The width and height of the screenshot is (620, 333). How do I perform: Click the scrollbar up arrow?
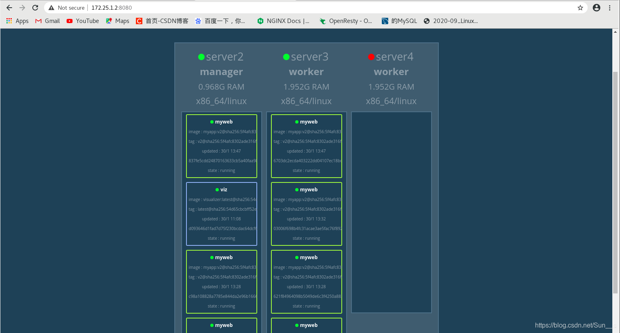point(616,31)
